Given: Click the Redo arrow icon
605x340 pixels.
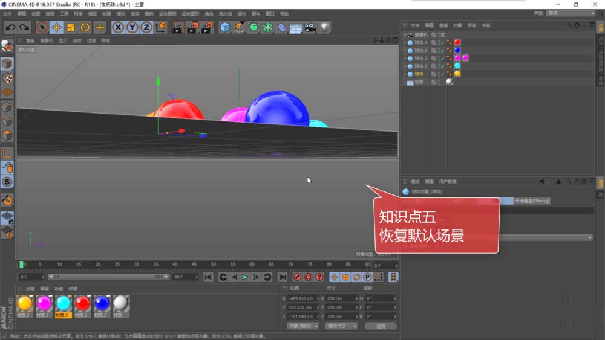Looking at the screenshot, I should tap(24, 27).
